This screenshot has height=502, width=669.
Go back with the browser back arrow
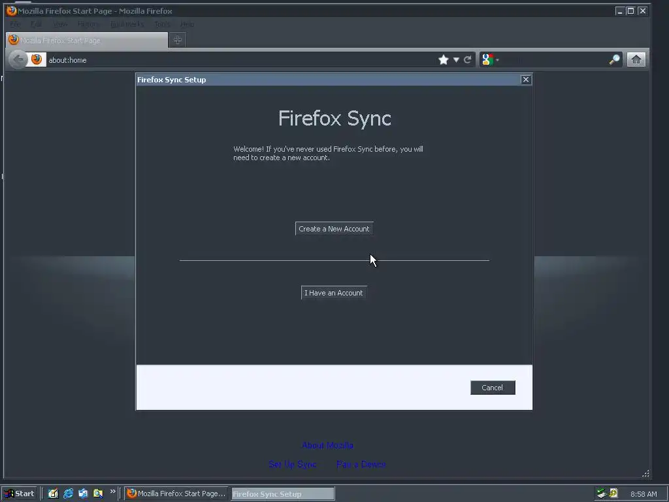[18, 59]
